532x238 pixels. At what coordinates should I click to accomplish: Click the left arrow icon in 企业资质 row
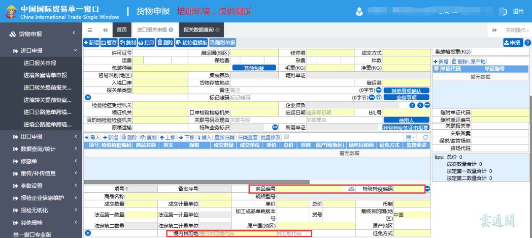412,105
